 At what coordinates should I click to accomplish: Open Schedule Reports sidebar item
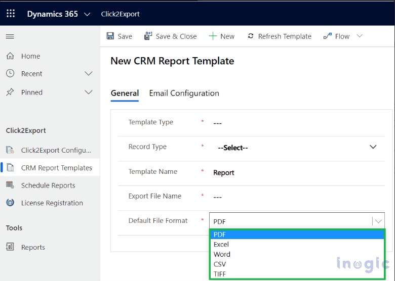point(48,185)
